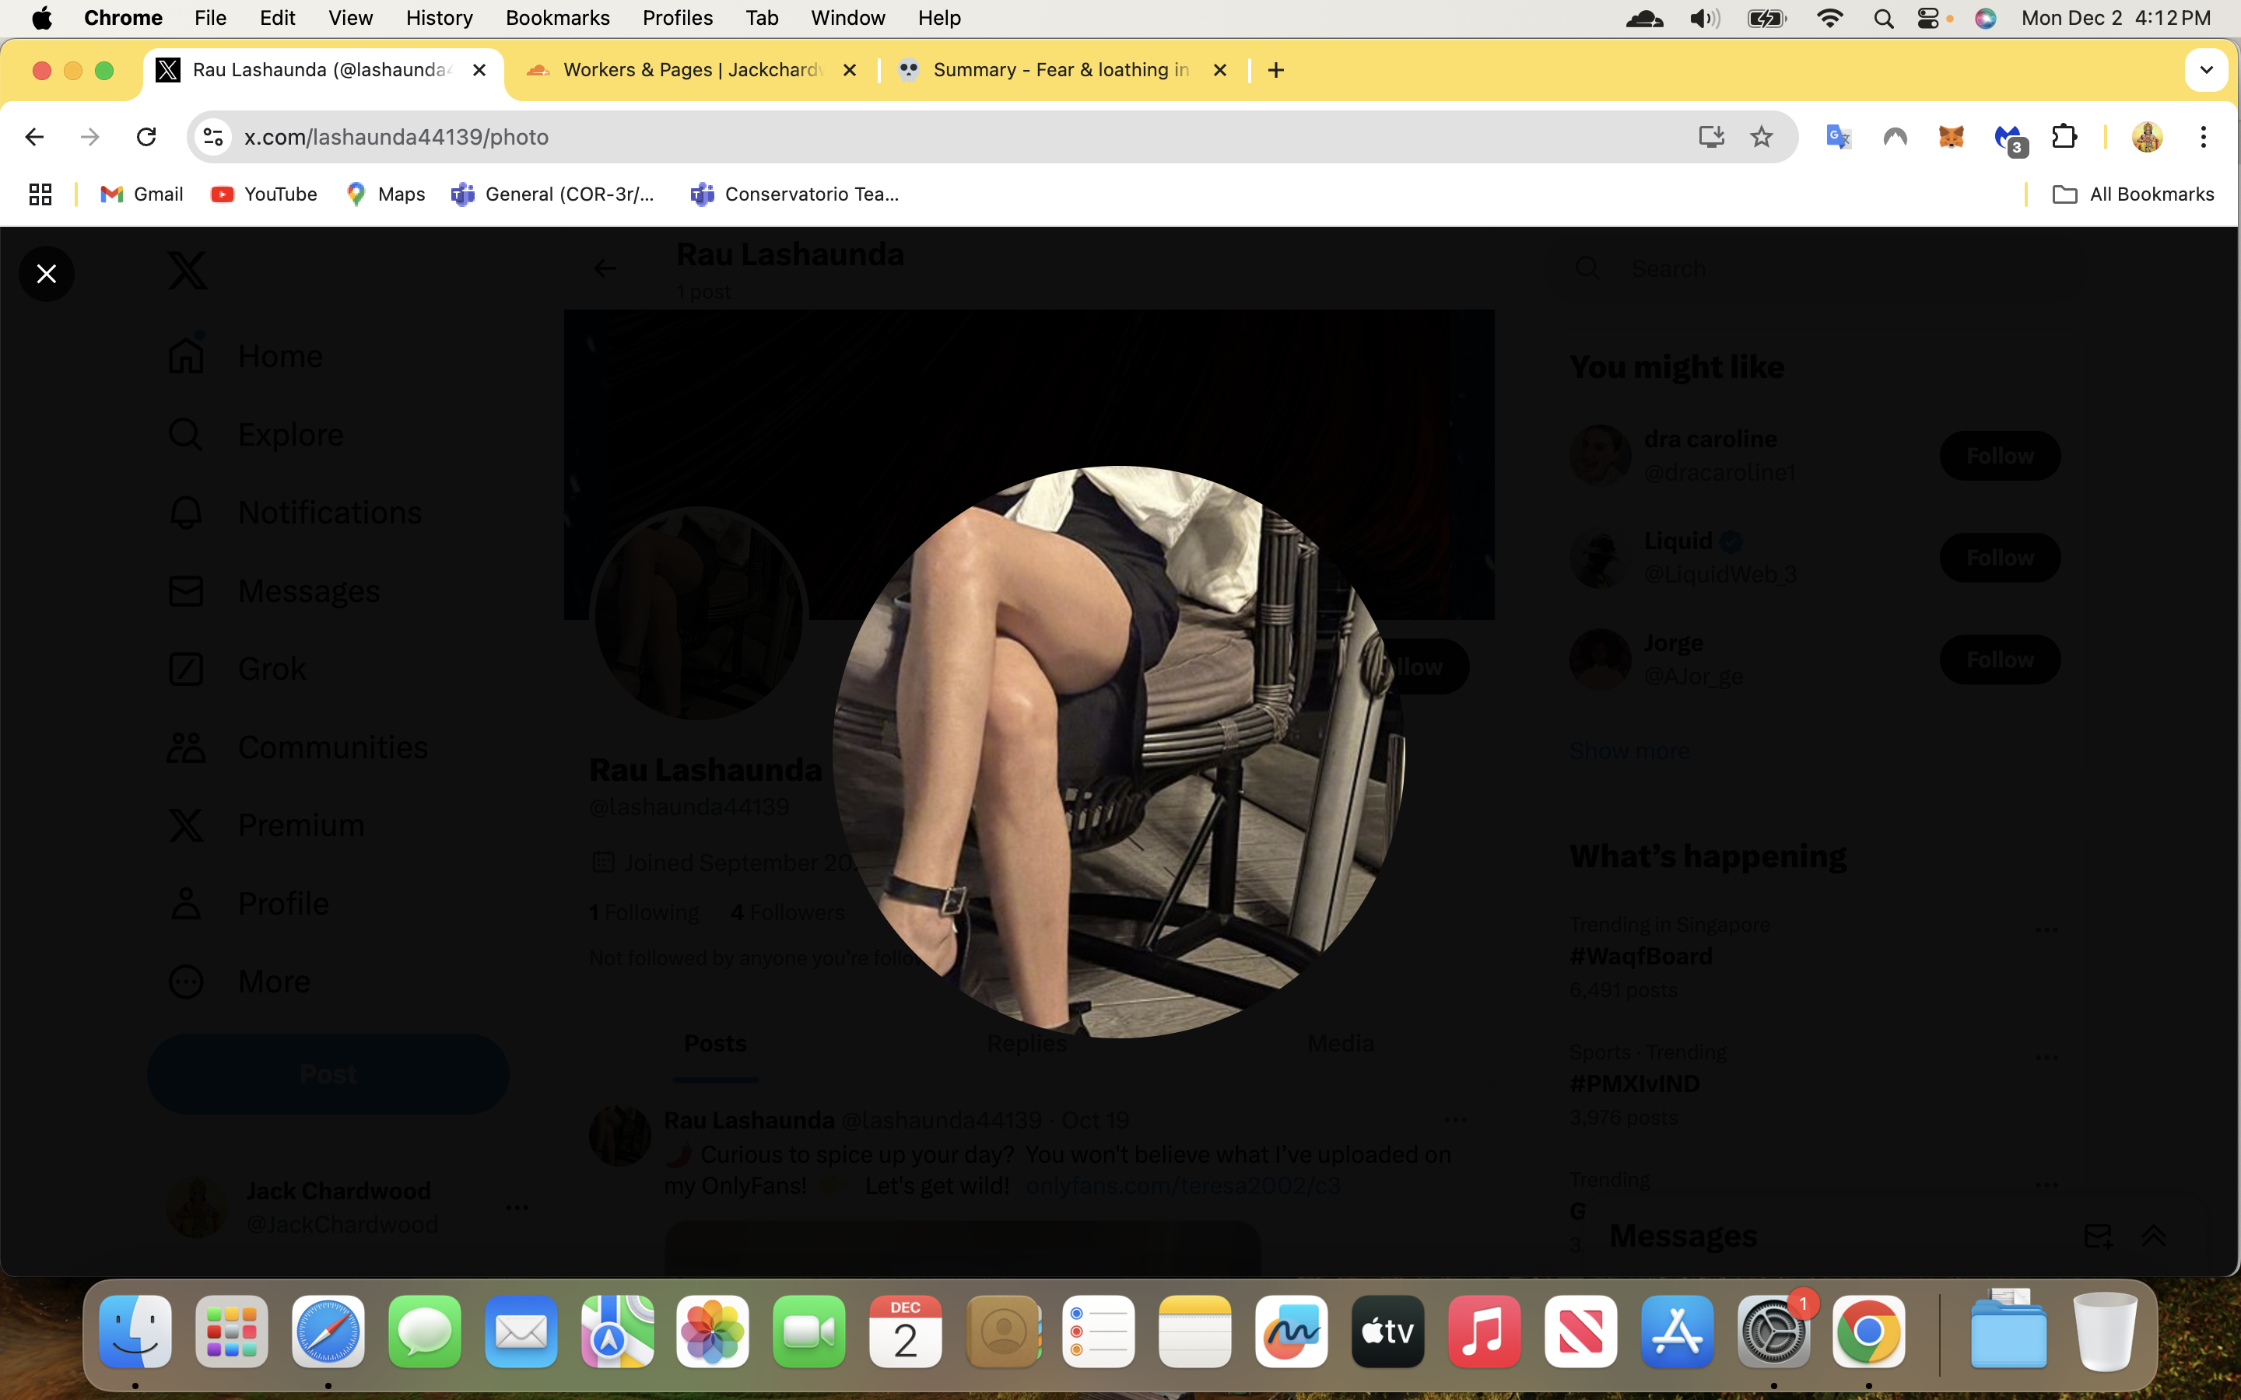Open the tab search dropdown arrow
The width and height of the screenshot is (2241, 1400).
[2206, 70]
